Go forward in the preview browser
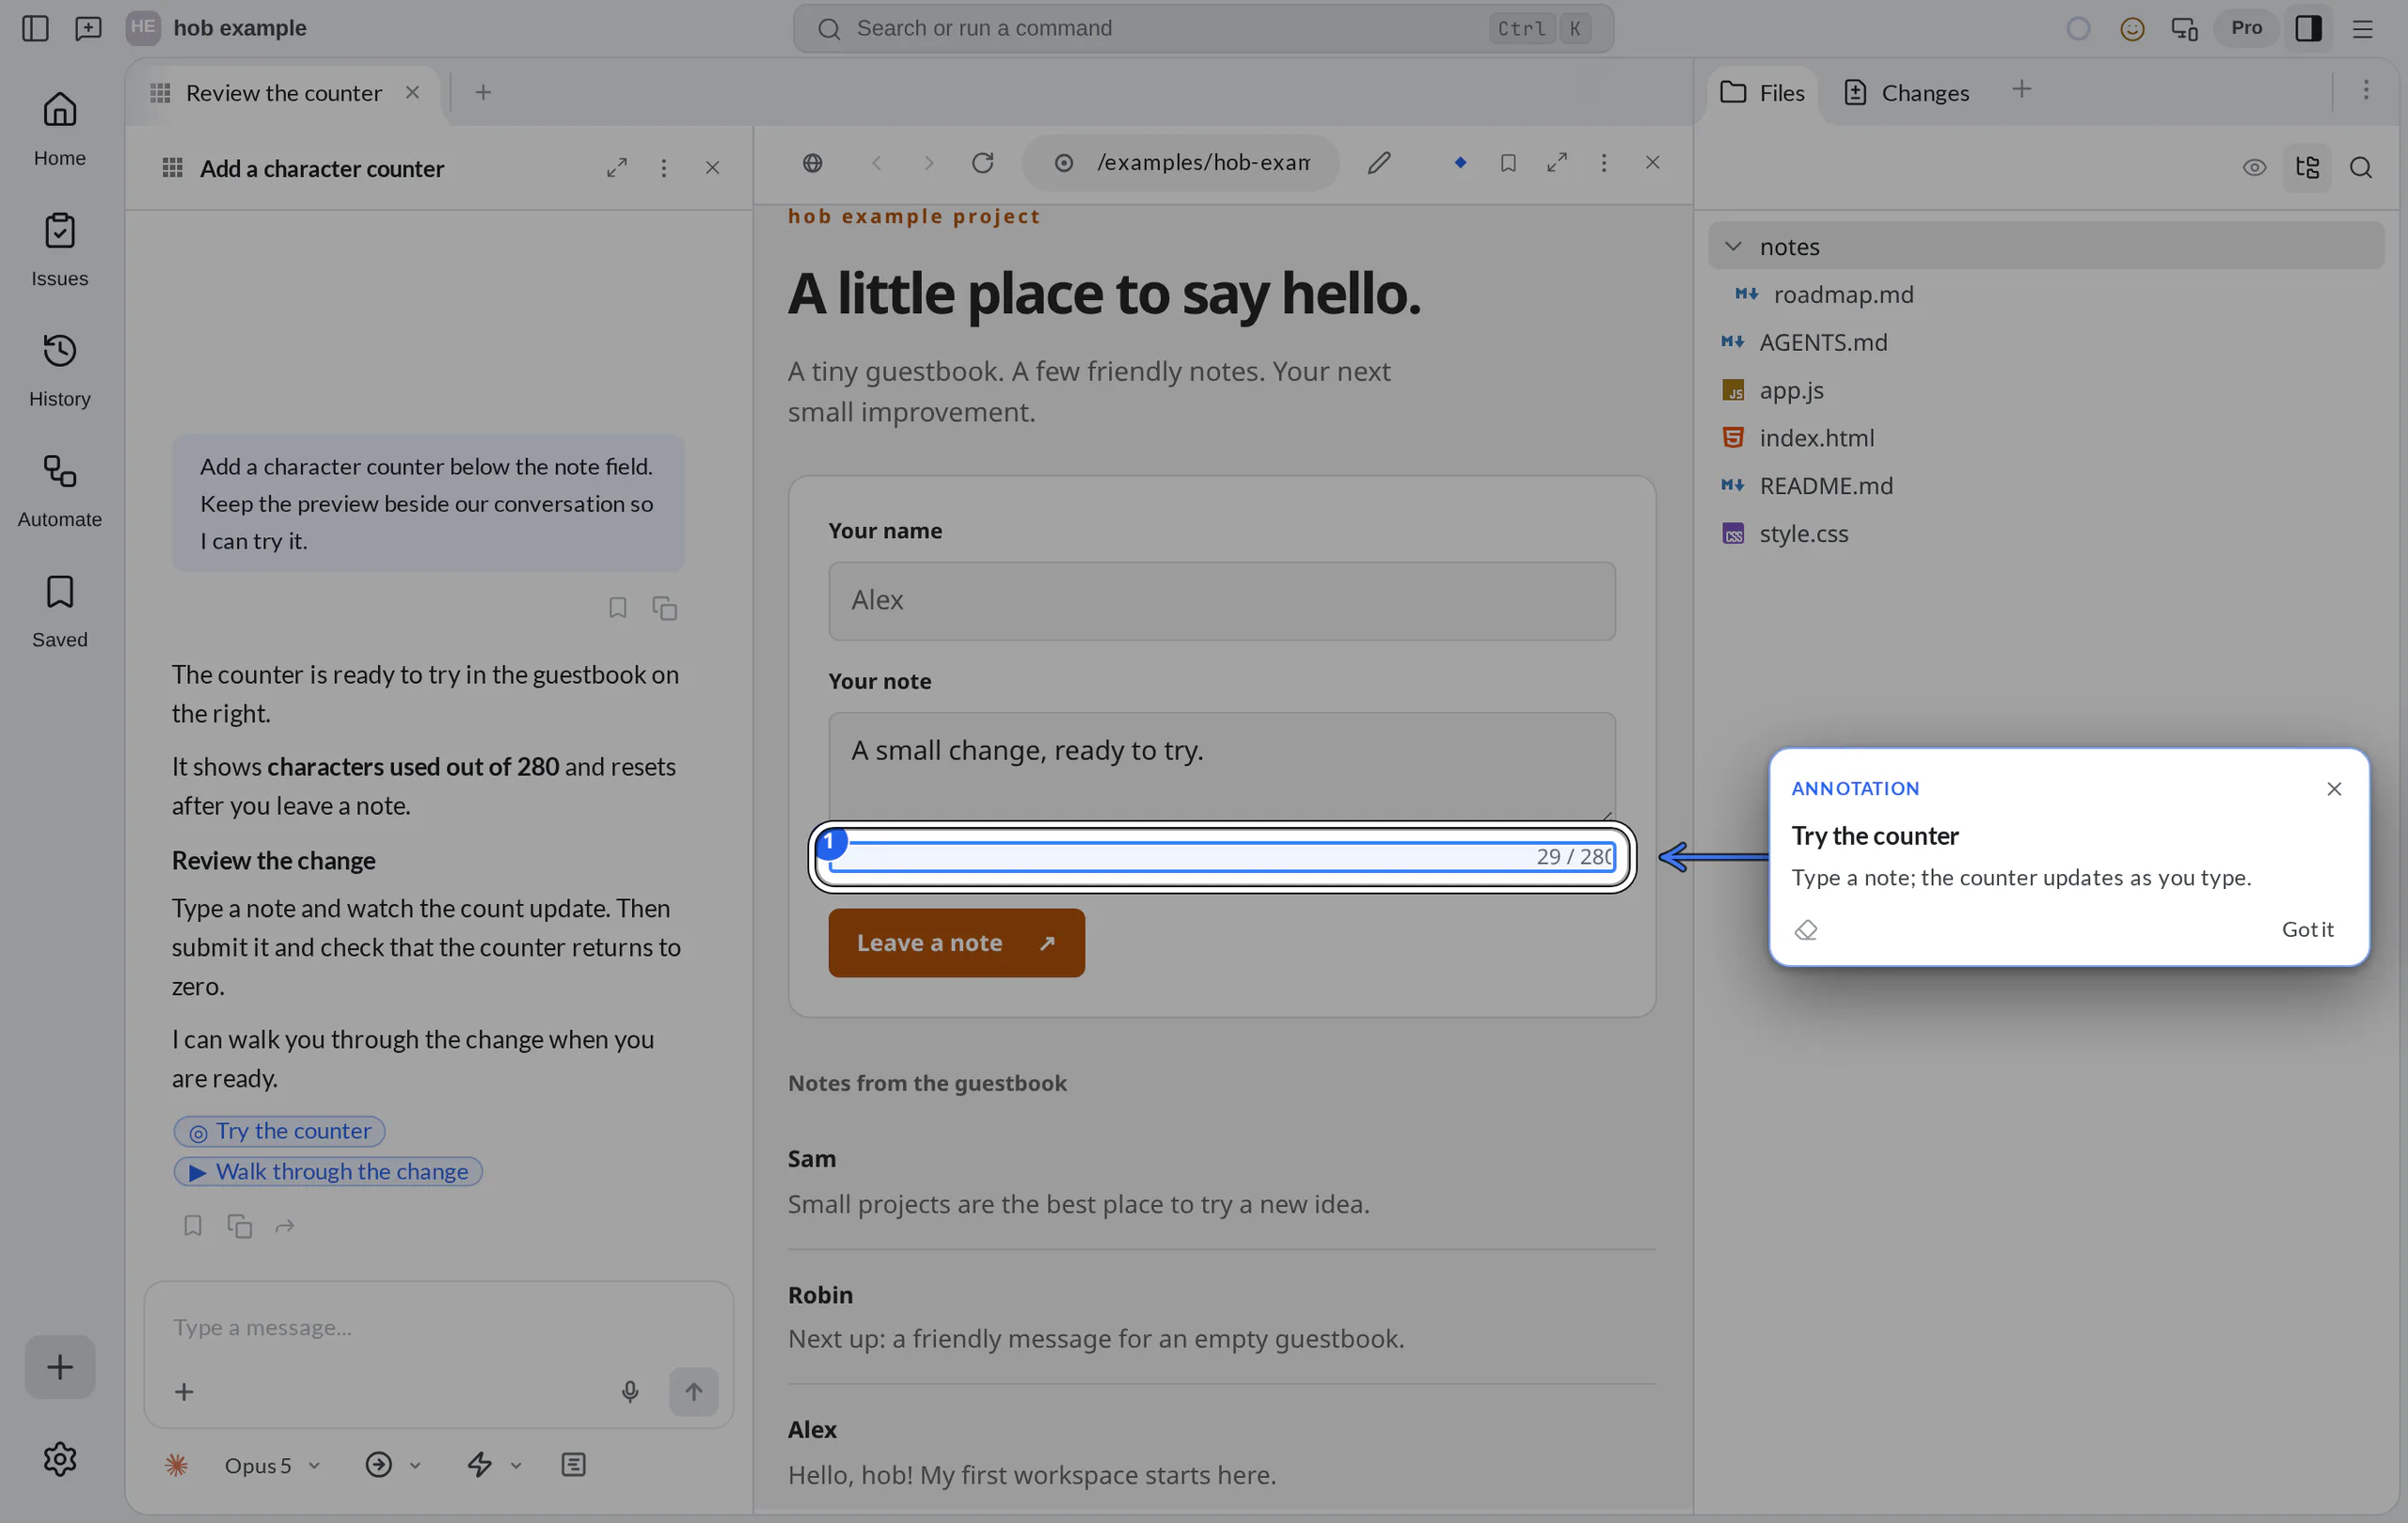Screen dimensions: 2408x1523 (929, 162)
